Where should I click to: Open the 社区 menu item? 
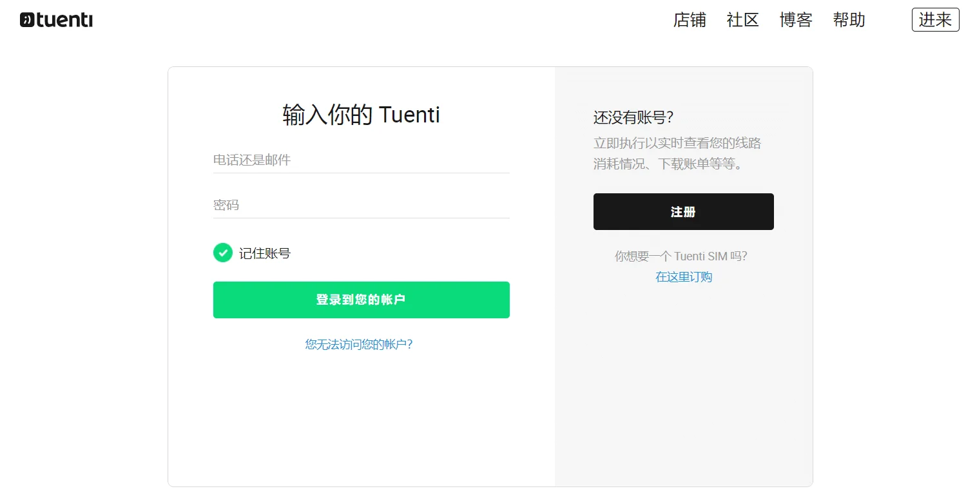(x=743, y=20)
